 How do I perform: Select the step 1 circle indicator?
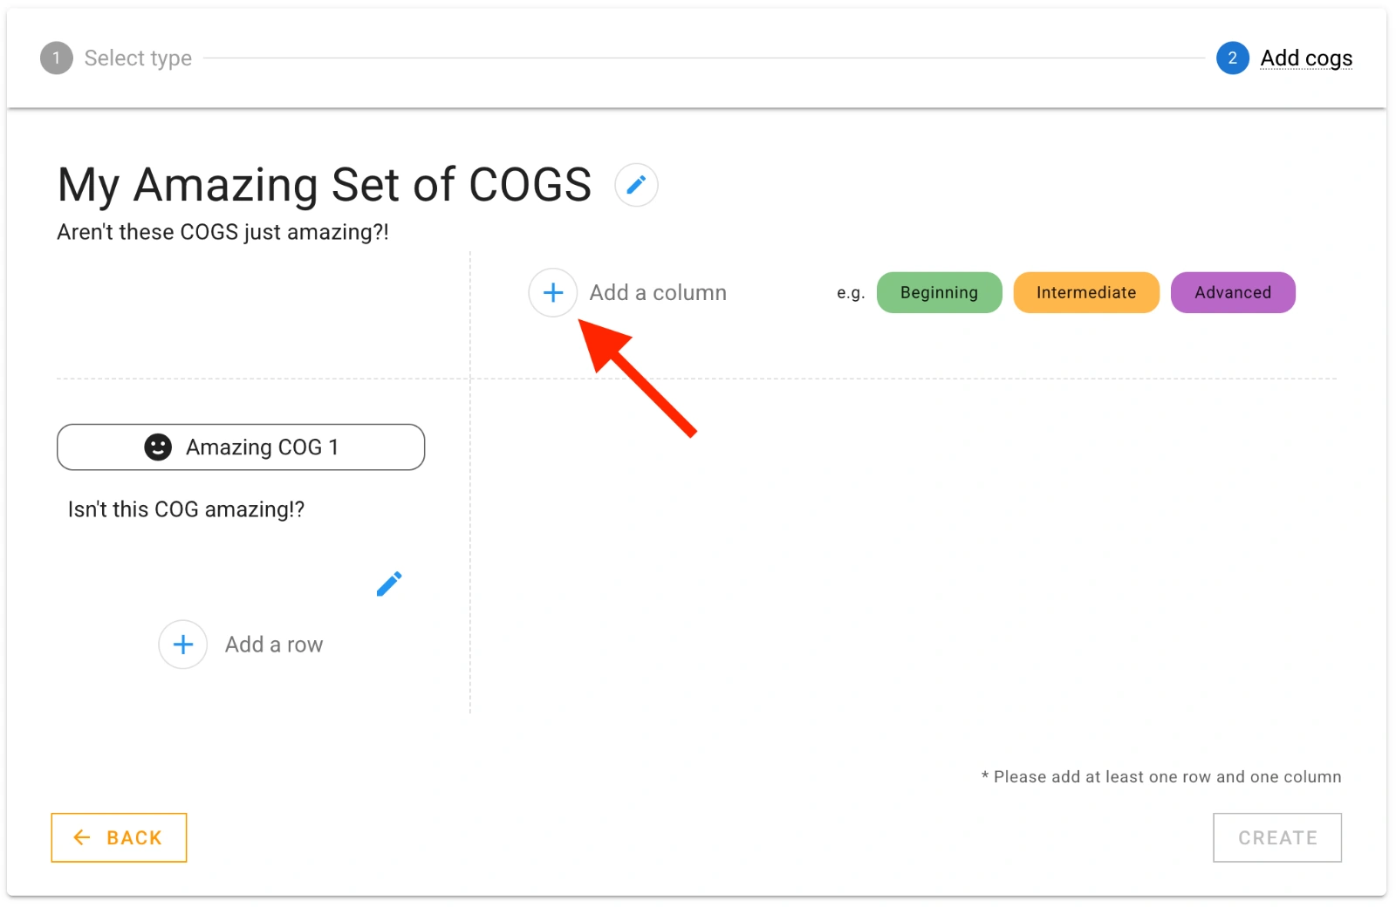point(56,58)
